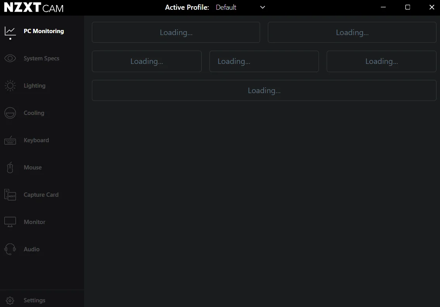Click the Monitor display icon
Image resolution: width=440 pixels, height=307 pixels.
click(10, 222)
